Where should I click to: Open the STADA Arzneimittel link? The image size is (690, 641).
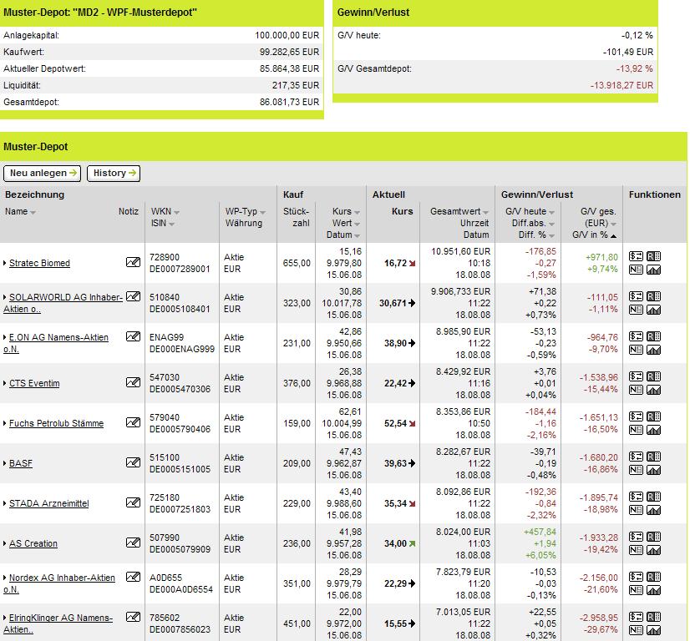(48, 503)
